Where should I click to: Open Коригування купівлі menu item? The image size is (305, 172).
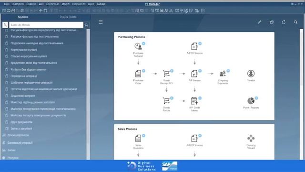tap(24, 50)
